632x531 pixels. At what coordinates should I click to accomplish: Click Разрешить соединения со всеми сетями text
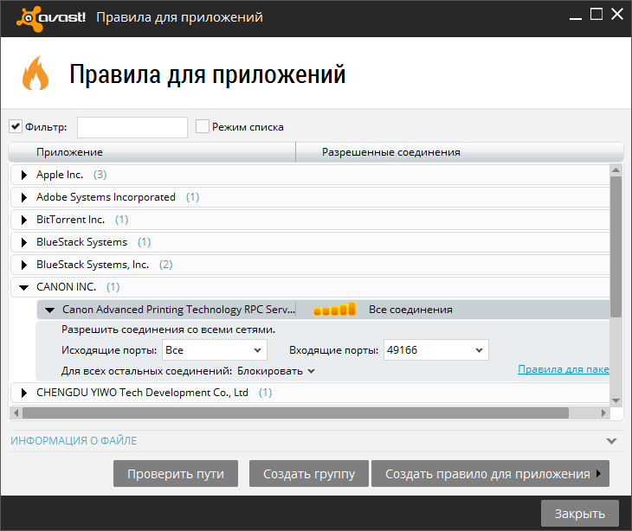(168, 329)
